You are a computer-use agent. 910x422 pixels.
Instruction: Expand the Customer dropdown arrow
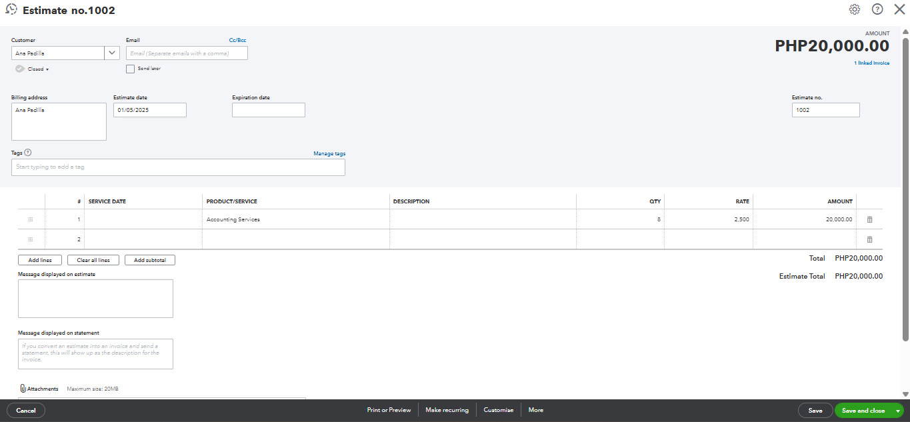pos(112,53)
